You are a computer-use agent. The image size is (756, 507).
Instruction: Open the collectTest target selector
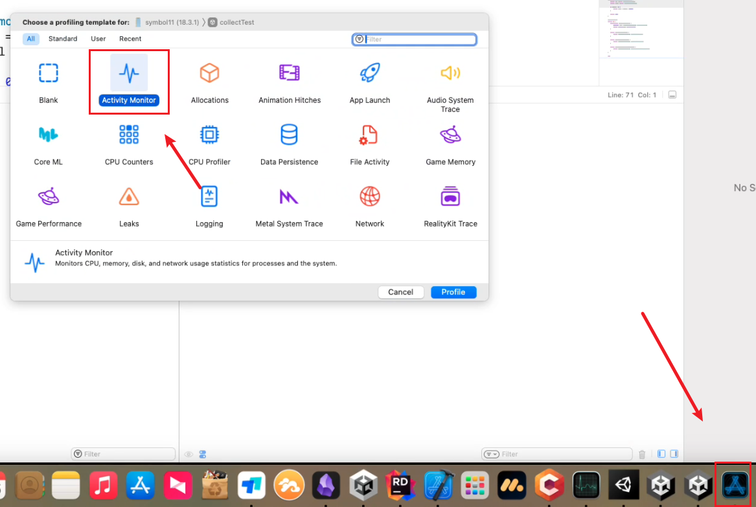pyautogui.click(x=231, y=22)
